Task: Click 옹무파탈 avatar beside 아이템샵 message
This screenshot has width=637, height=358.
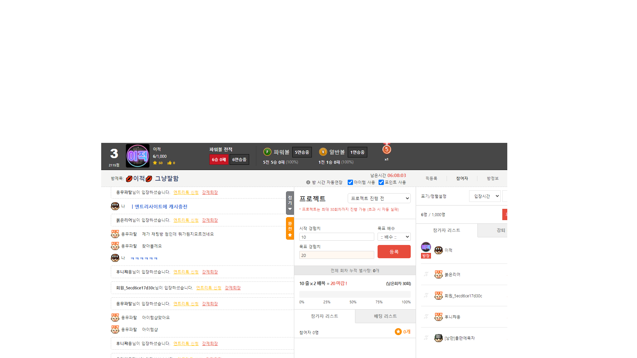Action: coord(115,329)
